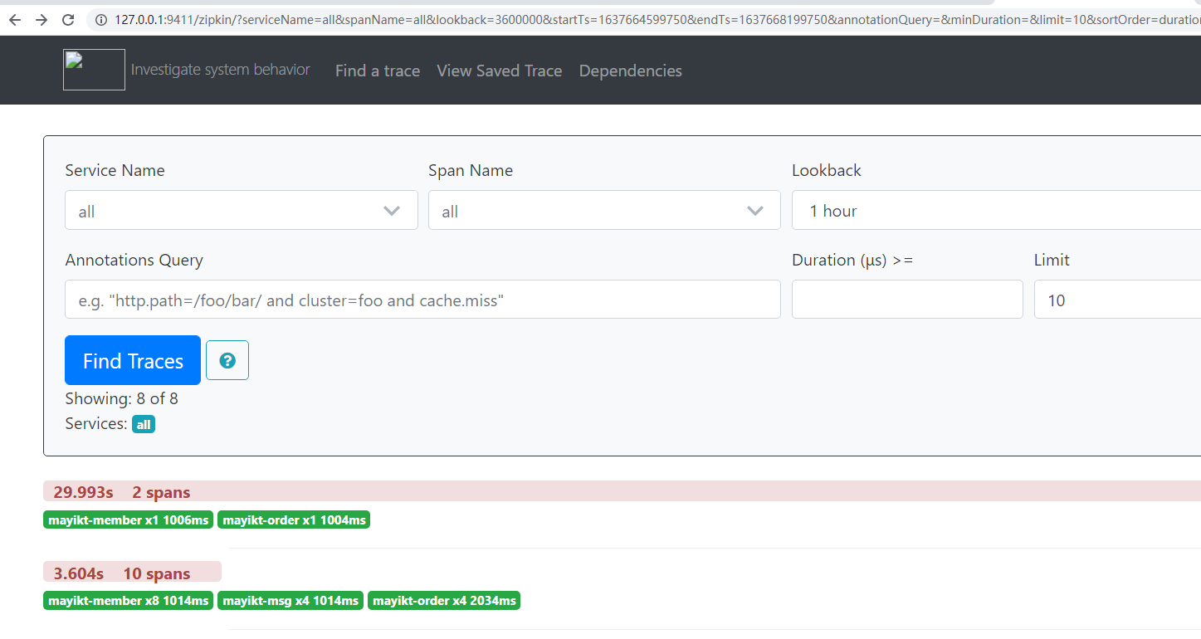The image size is (1201, 639).
Task: Open the 3.604s 10 spans trace
Action: (132, 573)
